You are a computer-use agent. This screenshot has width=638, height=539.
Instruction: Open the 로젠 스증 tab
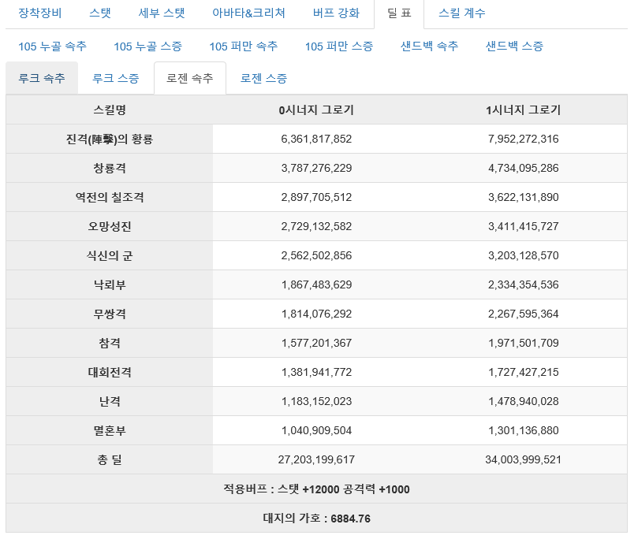point(263,78)
